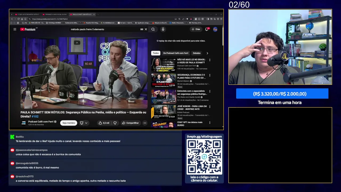The image size is (341, 192).
Task: Click the livepix.gg/altalinguagem QR code
Action: coord(204,157)
